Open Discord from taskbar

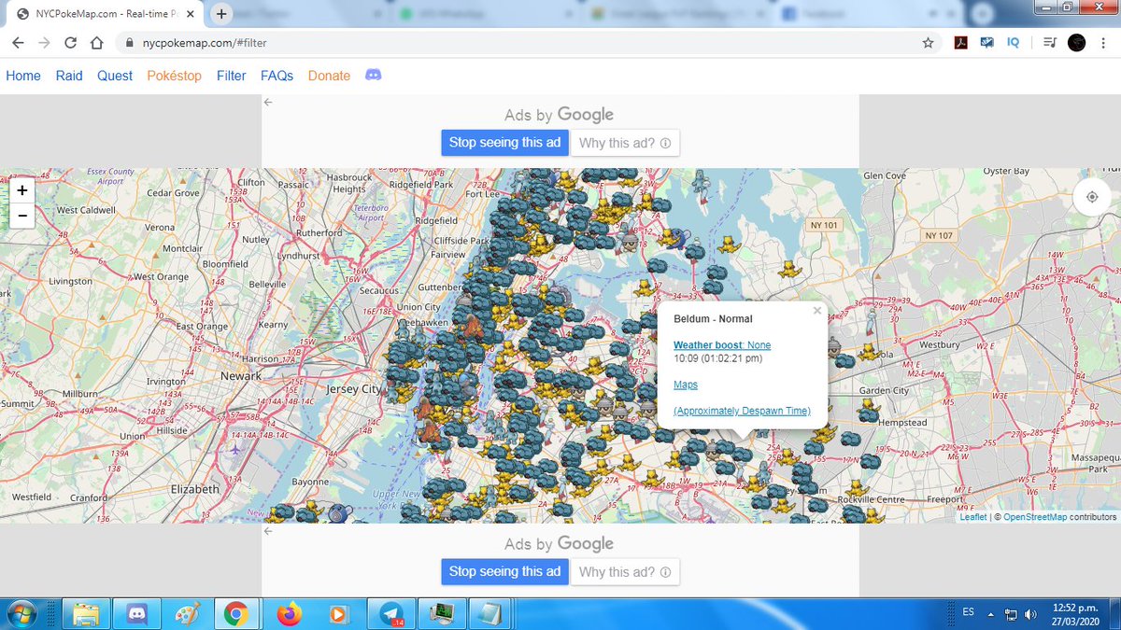point(136,614)
